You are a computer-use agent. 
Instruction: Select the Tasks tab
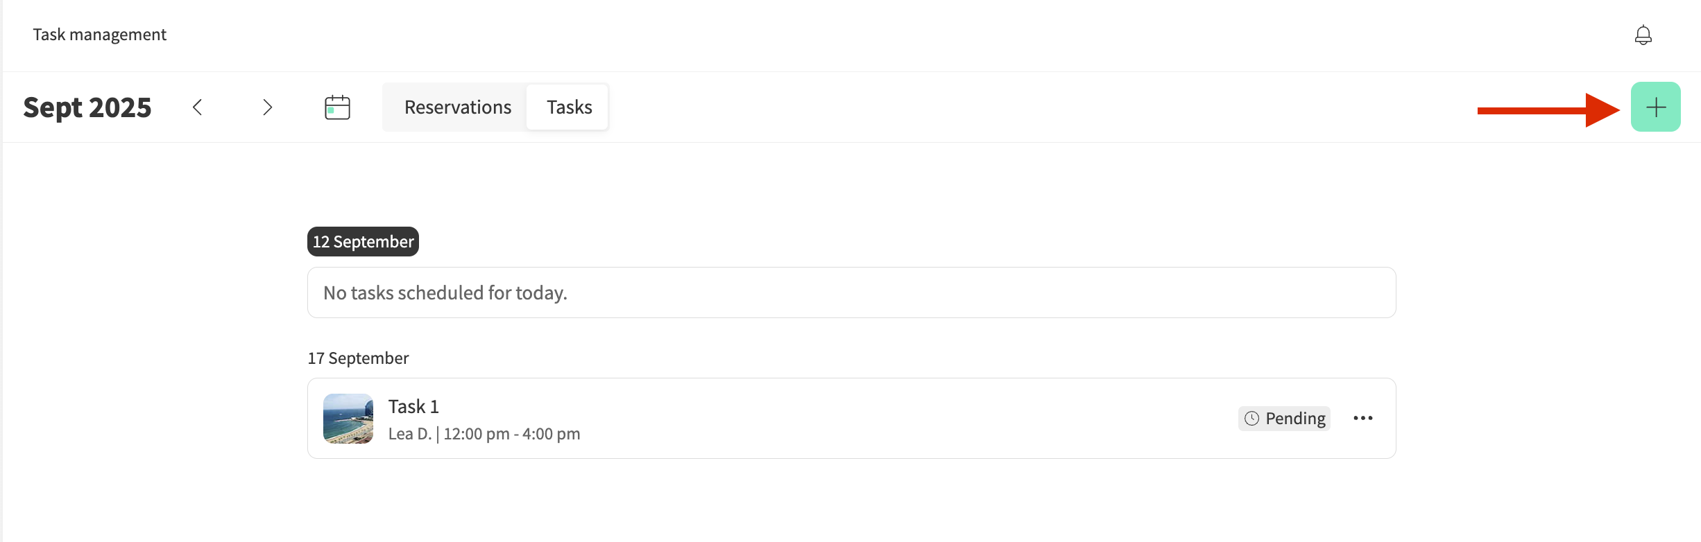point(569,107)
